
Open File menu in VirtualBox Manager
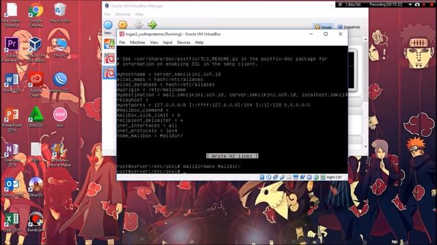point(107,14)
